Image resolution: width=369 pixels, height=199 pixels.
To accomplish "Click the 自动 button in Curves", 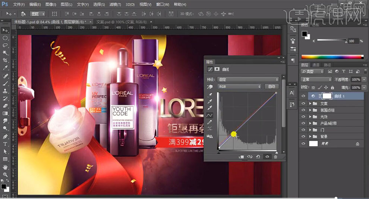I will point(272,87).
